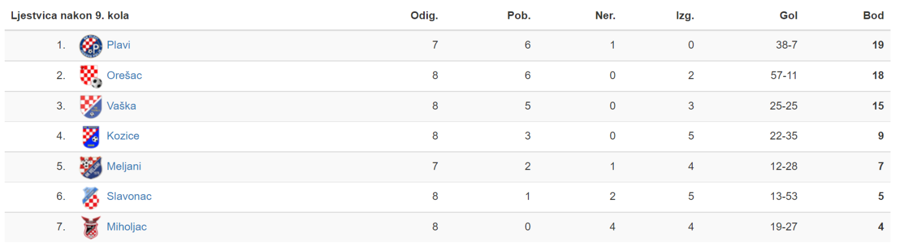Select Plavi's 38-7 goal difference cell
Image resolution: width=904 pixels, height=251 pixels.
pyautogui.click(x=786, y=45)
